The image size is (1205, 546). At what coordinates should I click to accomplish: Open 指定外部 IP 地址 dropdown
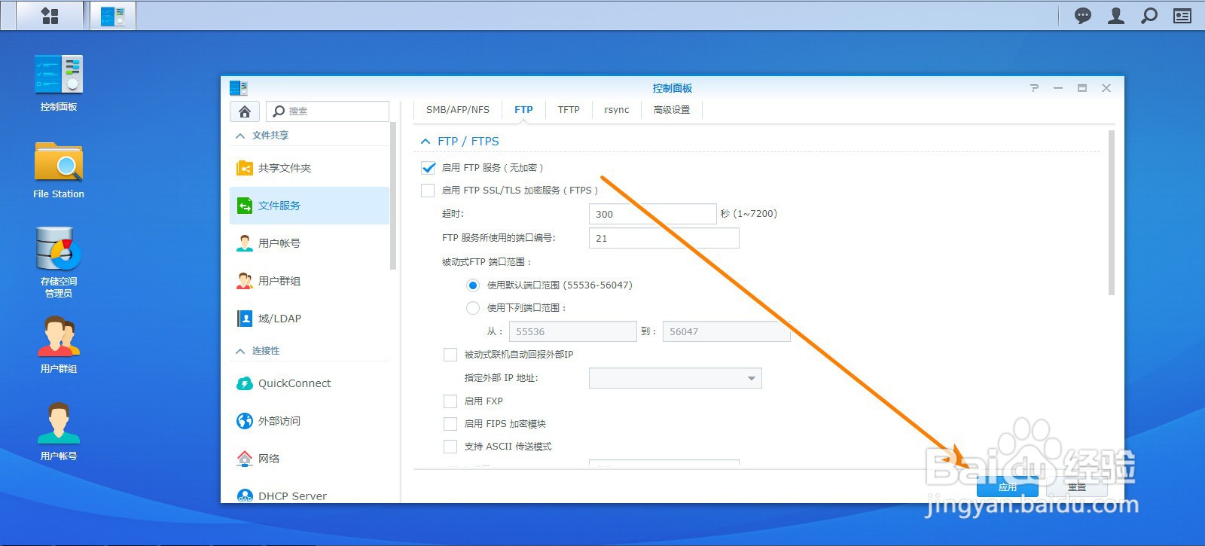pyautogui.click(x=675, y=378)
